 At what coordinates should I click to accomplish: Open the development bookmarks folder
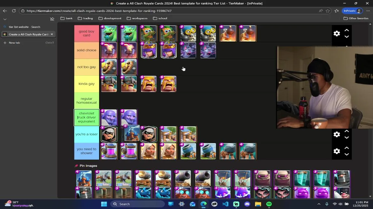click(110, 18)
